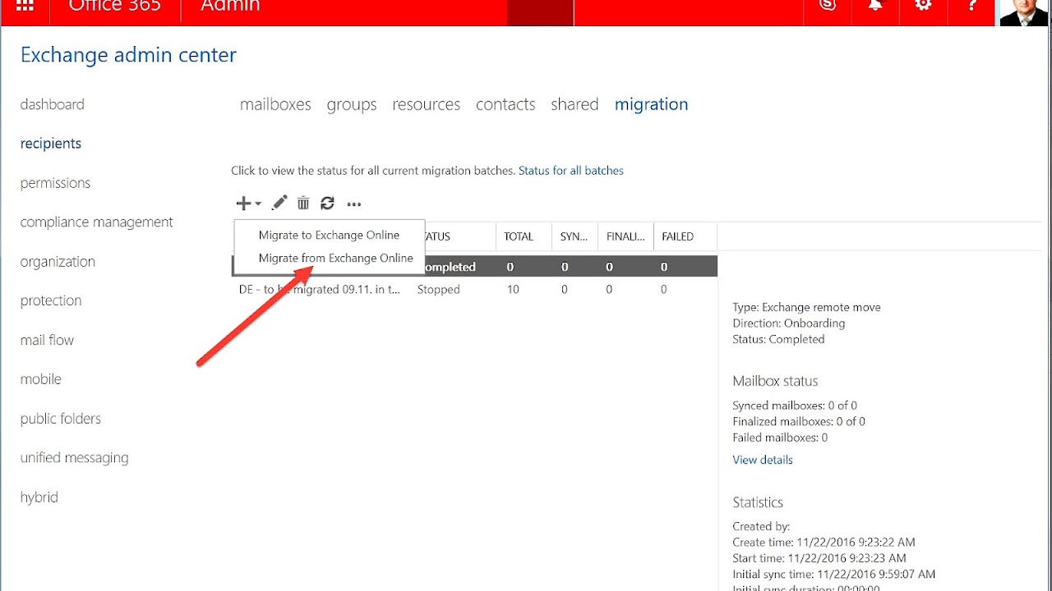Click 'Create time: 11/22/2016 9:23:22 AM' text

[824, 543]
